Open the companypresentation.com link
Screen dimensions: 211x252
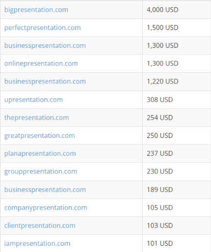[46, 208]
